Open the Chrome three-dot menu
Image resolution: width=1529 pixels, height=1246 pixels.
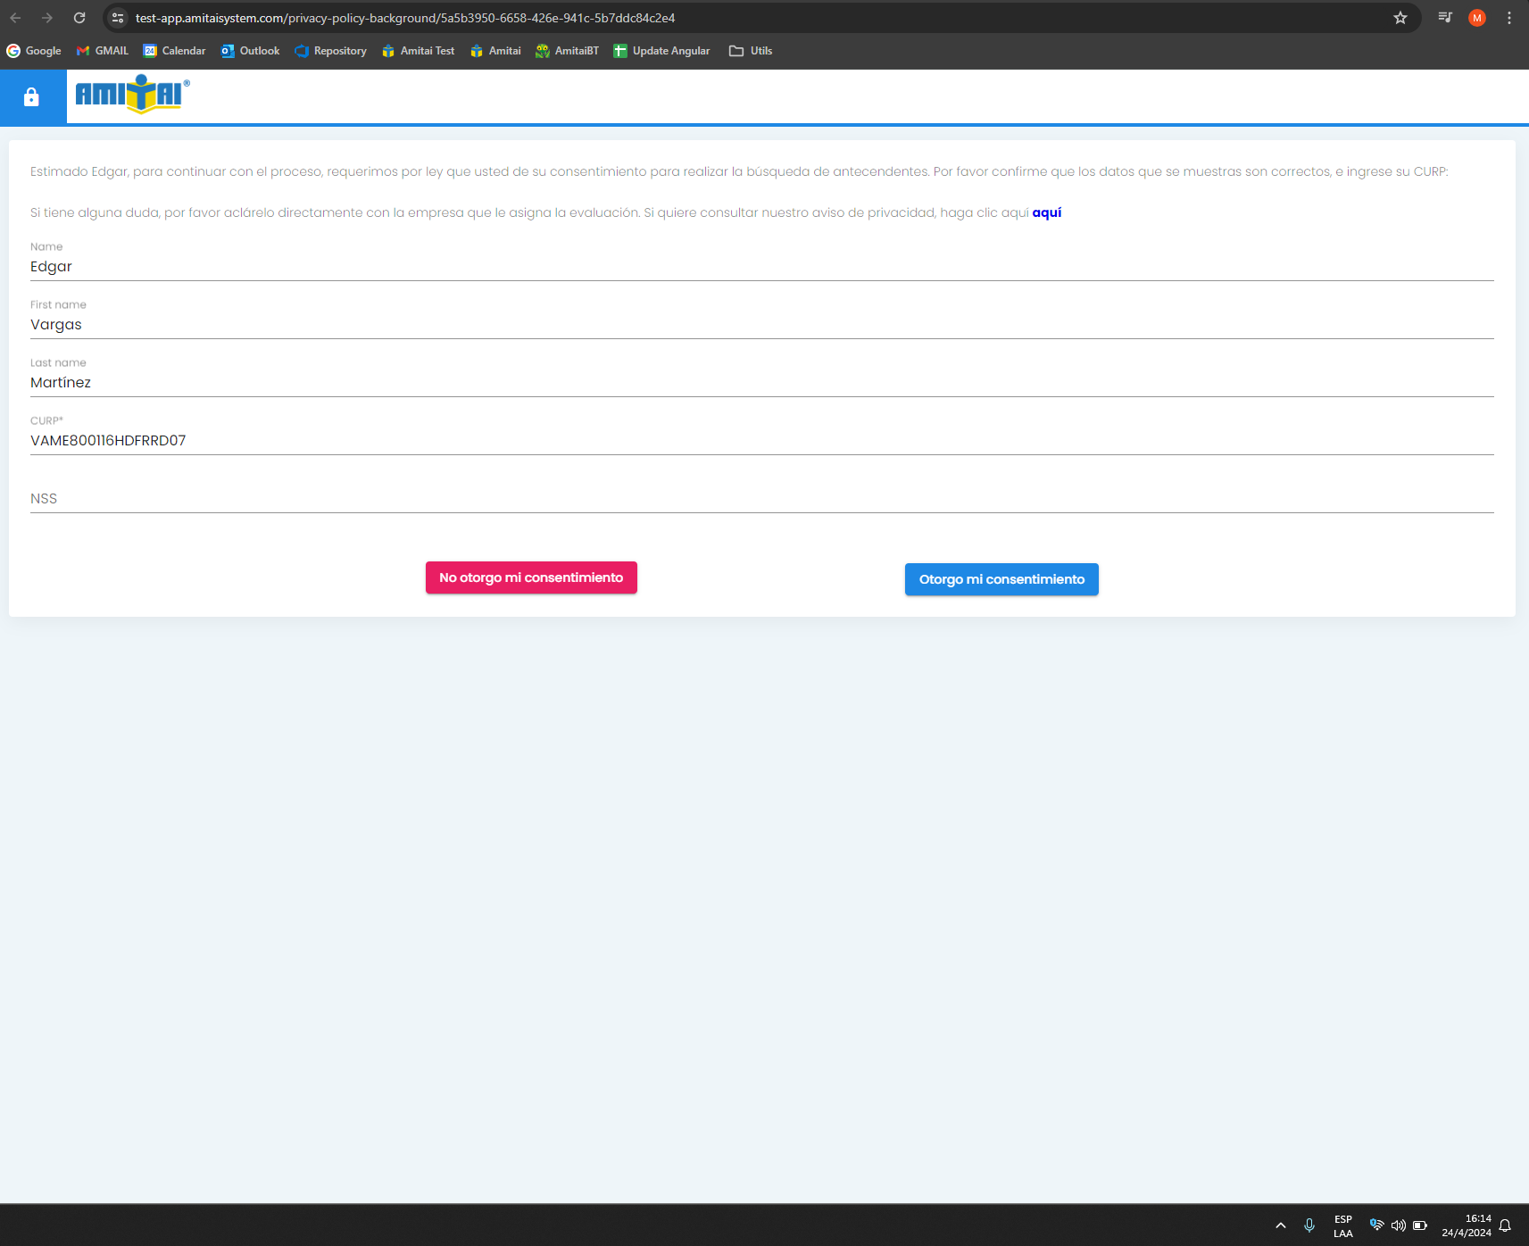tap(1508, 18)
